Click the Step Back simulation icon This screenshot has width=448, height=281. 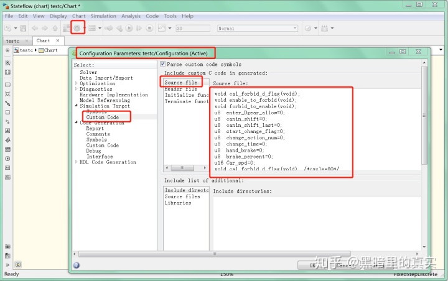tap(119, 28)
